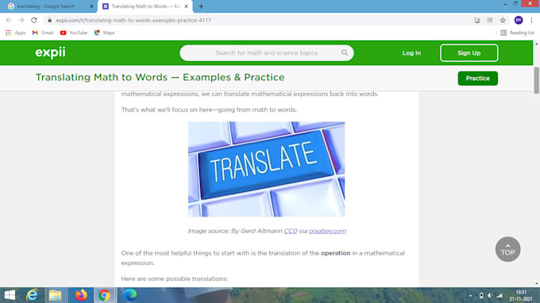Launch Microsoft Edge from taskbar
Viewport: 540px width, 303px height.
129,295
